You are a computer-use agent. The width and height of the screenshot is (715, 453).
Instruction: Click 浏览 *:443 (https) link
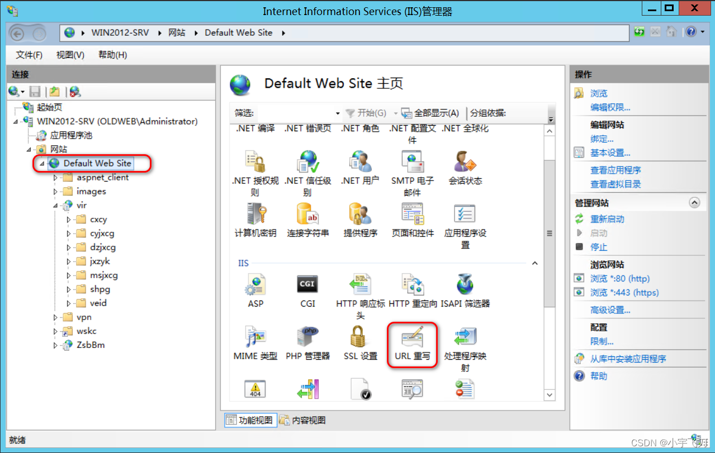624,293
